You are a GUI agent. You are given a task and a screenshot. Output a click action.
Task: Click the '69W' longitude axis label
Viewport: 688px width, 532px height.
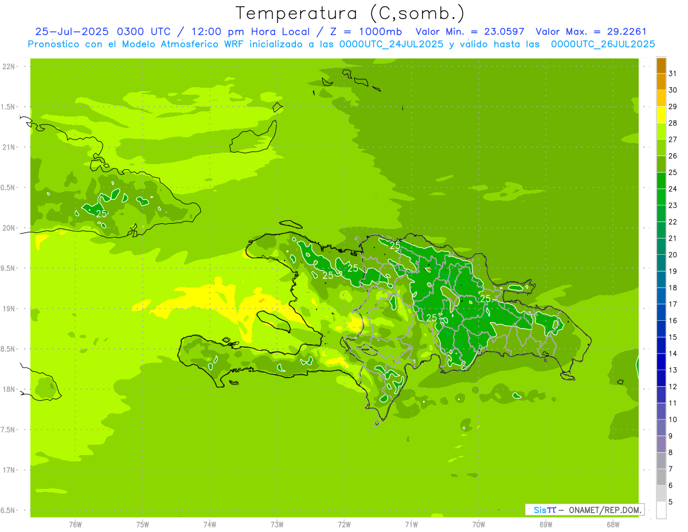tap(545, 524)
